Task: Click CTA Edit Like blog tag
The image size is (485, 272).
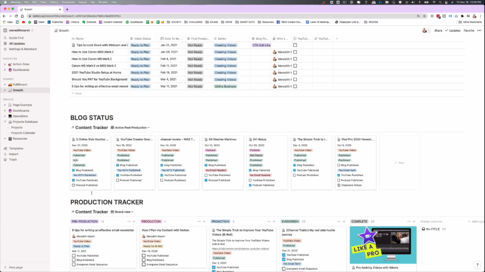Action: click(x=261, y=45)
